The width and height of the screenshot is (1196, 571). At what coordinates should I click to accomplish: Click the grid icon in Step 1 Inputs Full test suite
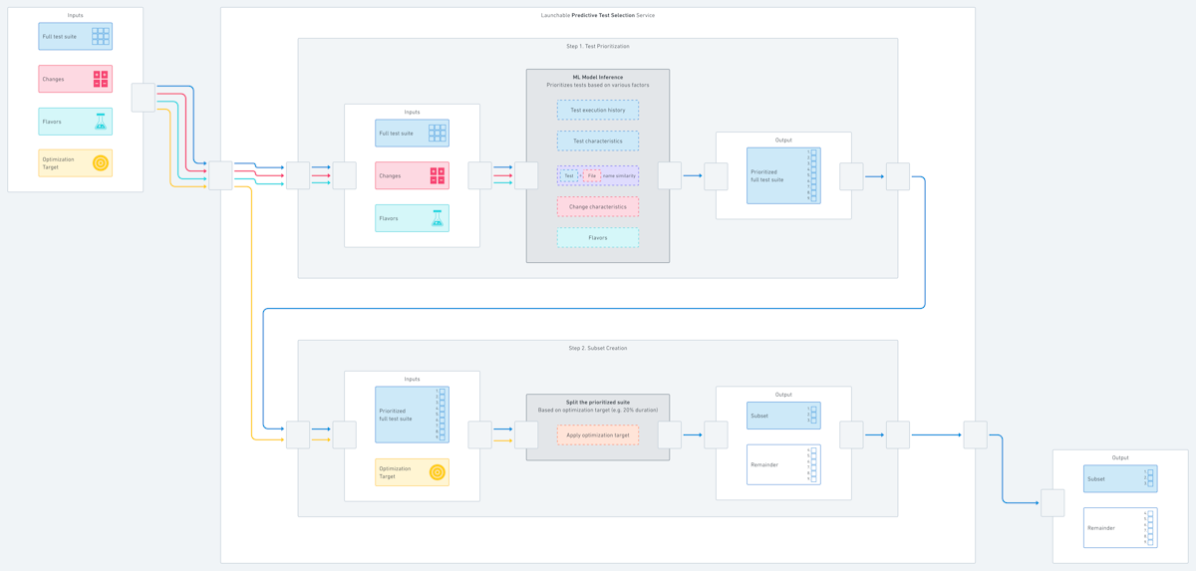438,133
